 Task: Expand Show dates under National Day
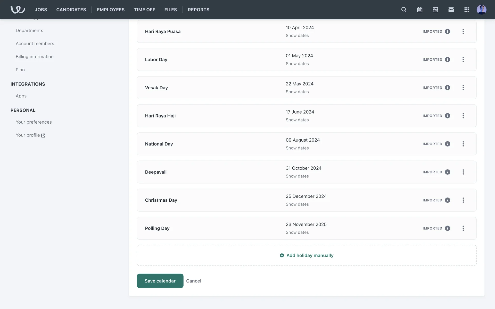297,148
